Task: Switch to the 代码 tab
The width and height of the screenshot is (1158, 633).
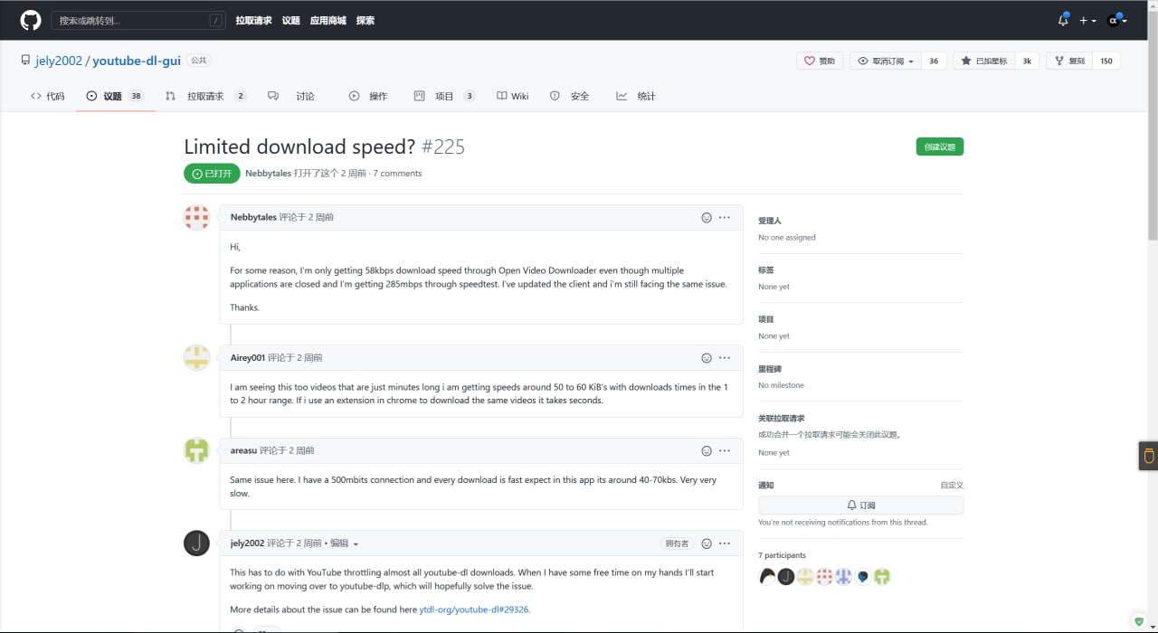Action: [48, 96]
